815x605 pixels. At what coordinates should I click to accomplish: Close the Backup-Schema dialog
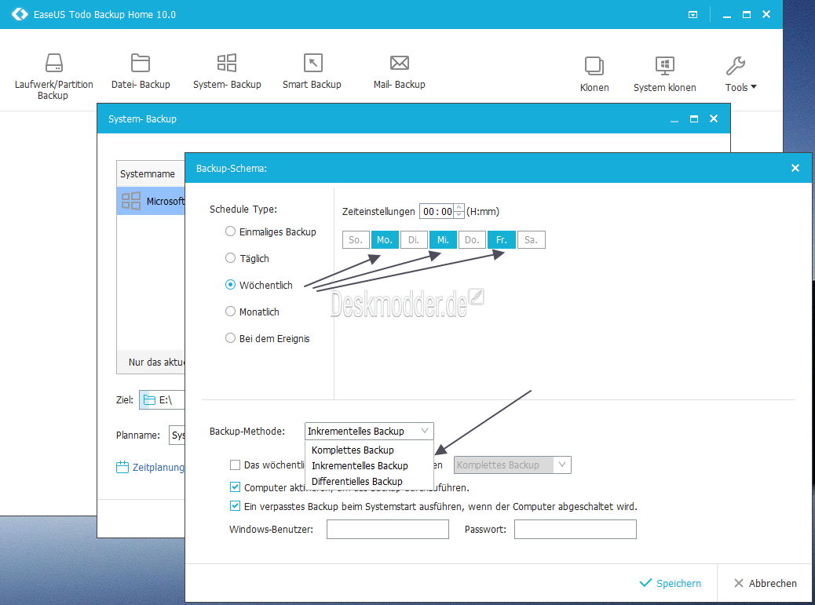(x=795, y=168)
